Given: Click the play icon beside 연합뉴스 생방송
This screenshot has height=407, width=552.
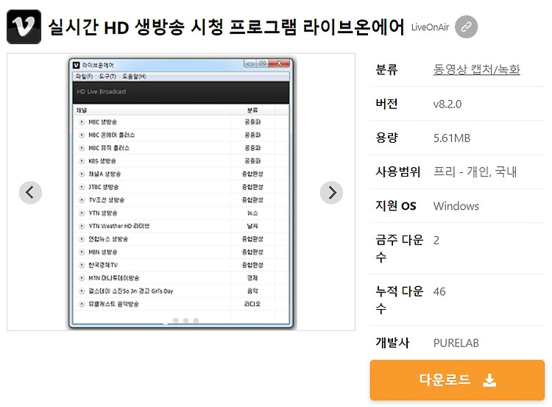Looking at the screenshot, I should [x=82, y=239].
